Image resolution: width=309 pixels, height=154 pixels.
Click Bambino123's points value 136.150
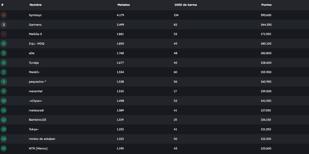pos(266,120)
